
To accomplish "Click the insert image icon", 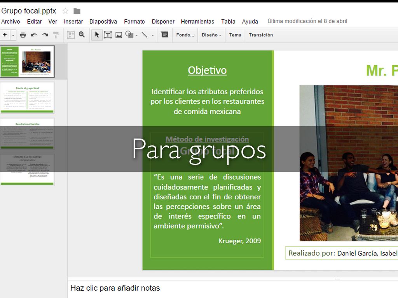I will click(119, 35).
